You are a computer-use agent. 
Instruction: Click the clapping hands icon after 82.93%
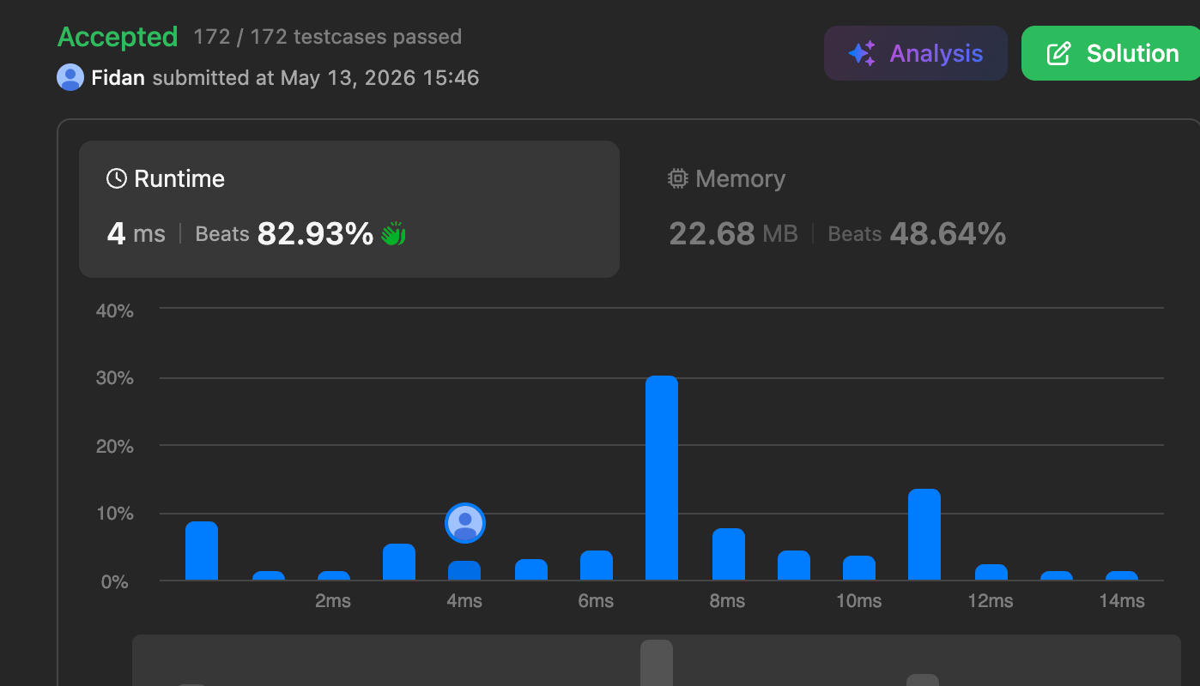coord(393,233)
